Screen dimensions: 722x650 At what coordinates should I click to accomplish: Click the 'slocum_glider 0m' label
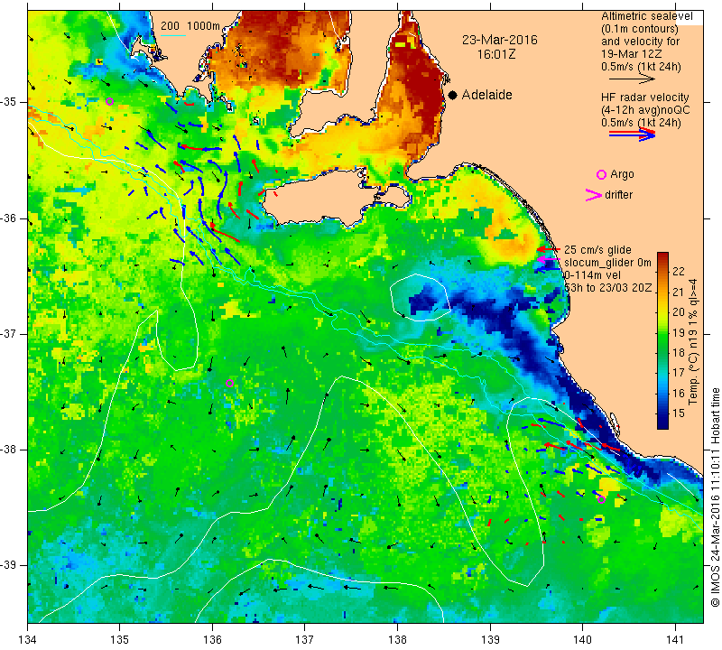[607, 263]
